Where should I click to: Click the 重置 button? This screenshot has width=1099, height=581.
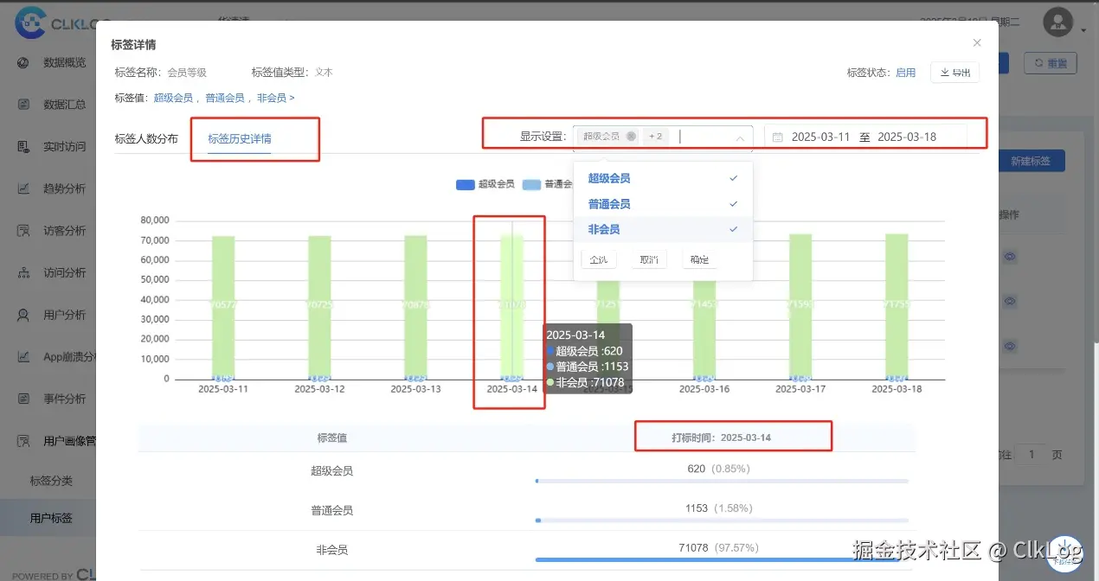pyautogui.click(x=1050, y=63)
